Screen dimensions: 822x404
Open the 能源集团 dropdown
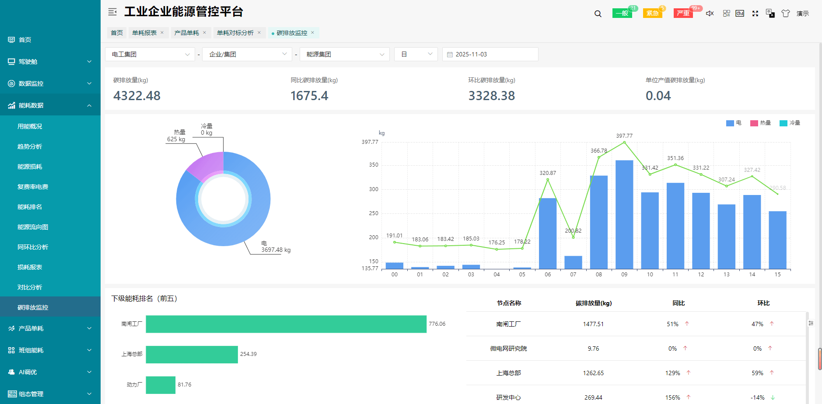344,54
